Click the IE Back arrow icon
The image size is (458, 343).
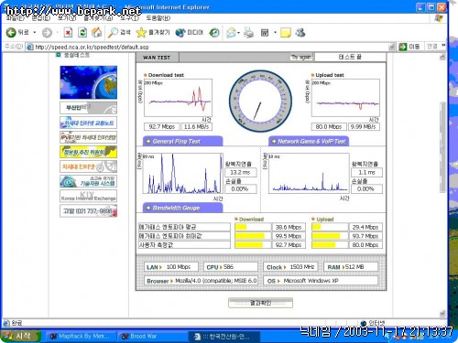11,32
